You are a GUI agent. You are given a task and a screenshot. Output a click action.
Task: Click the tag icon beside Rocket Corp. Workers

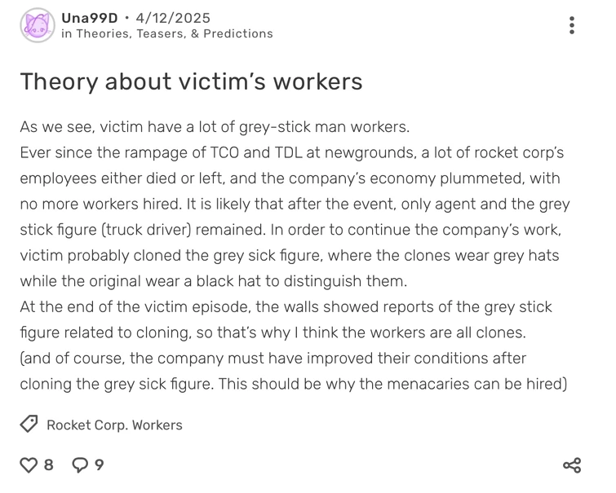coord(29,425)
